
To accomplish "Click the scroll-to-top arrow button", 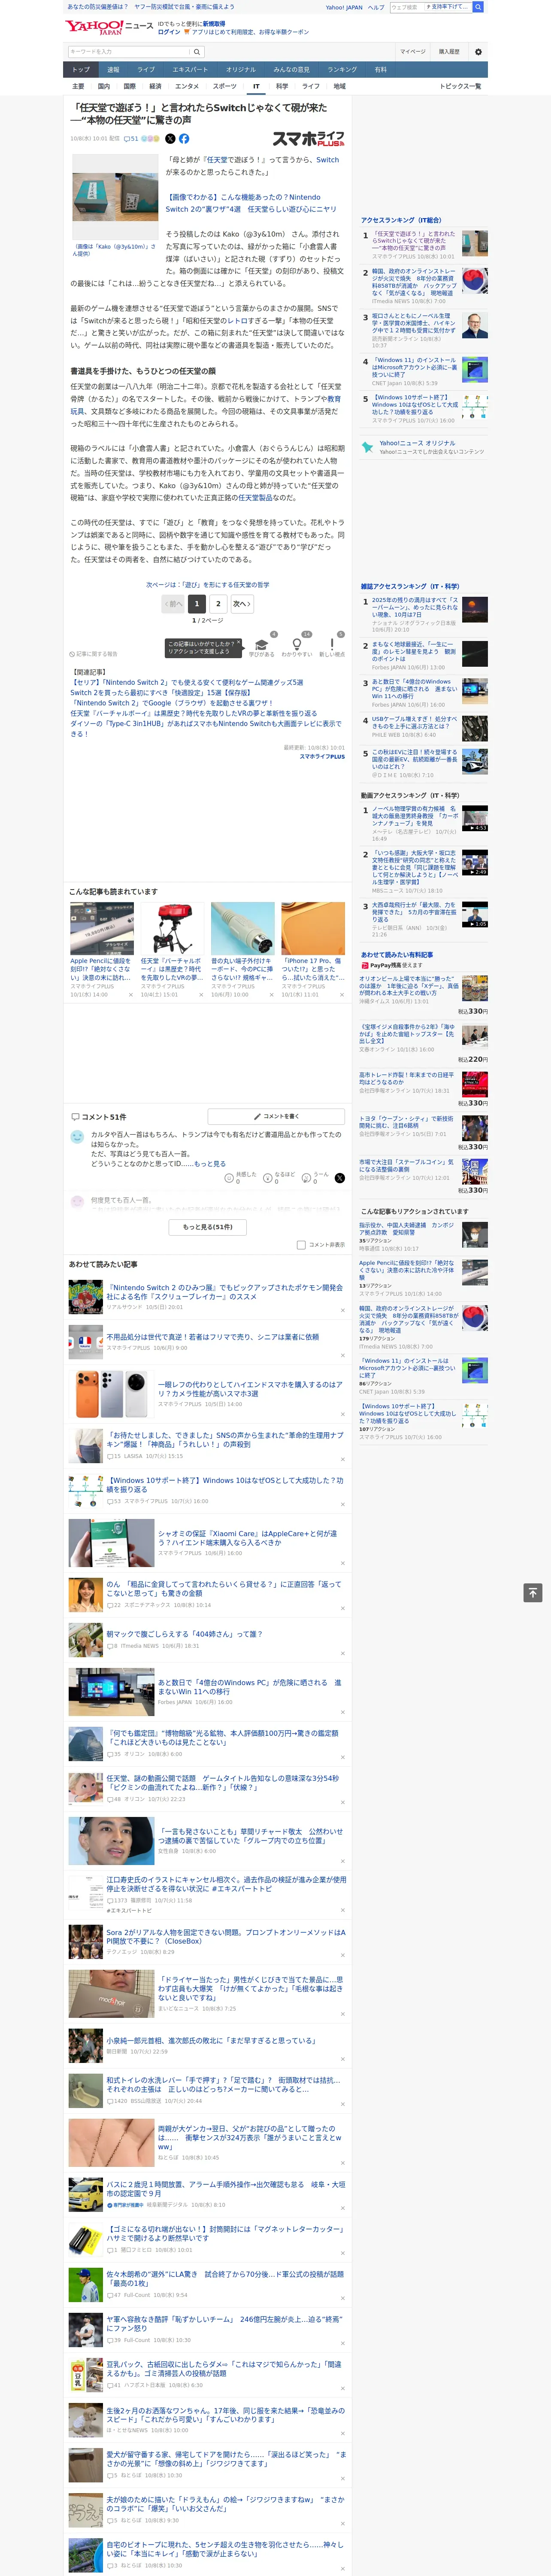I will coord(533,1592).
